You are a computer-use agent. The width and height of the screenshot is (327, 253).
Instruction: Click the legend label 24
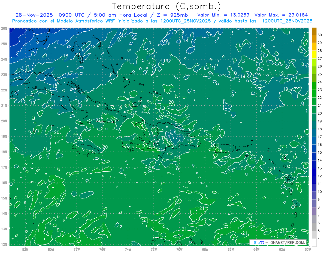(320, 82)
